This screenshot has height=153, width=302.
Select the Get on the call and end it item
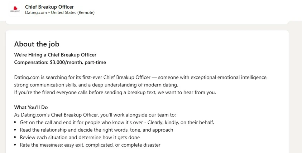coord(117,123)
